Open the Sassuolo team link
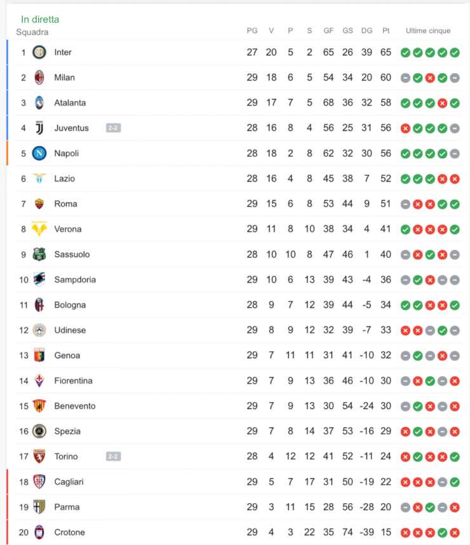This screenshot has height=545, width=470. pyautogui.click(x=72, y=255)
